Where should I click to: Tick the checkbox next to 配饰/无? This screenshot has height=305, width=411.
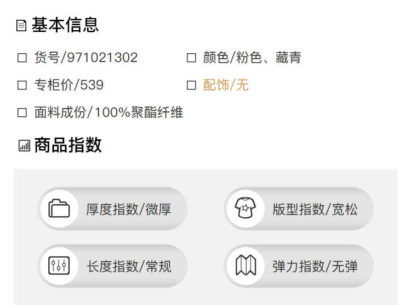click(191, 86)
